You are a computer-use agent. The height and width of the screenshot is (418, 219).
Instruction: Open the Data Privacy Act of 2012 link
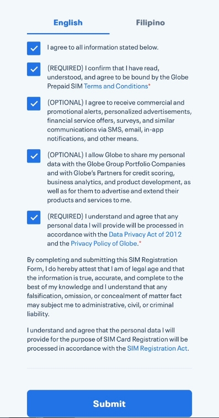[x=145, y=234]
